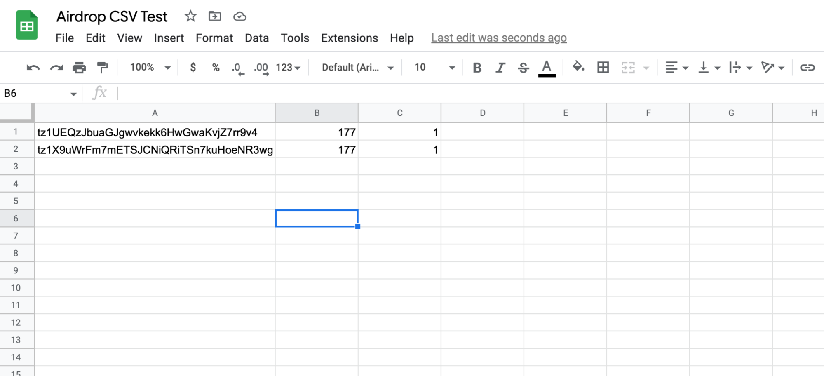
Task: Open the 100% zoom dropdown
Action: click(x=150, y=68)
